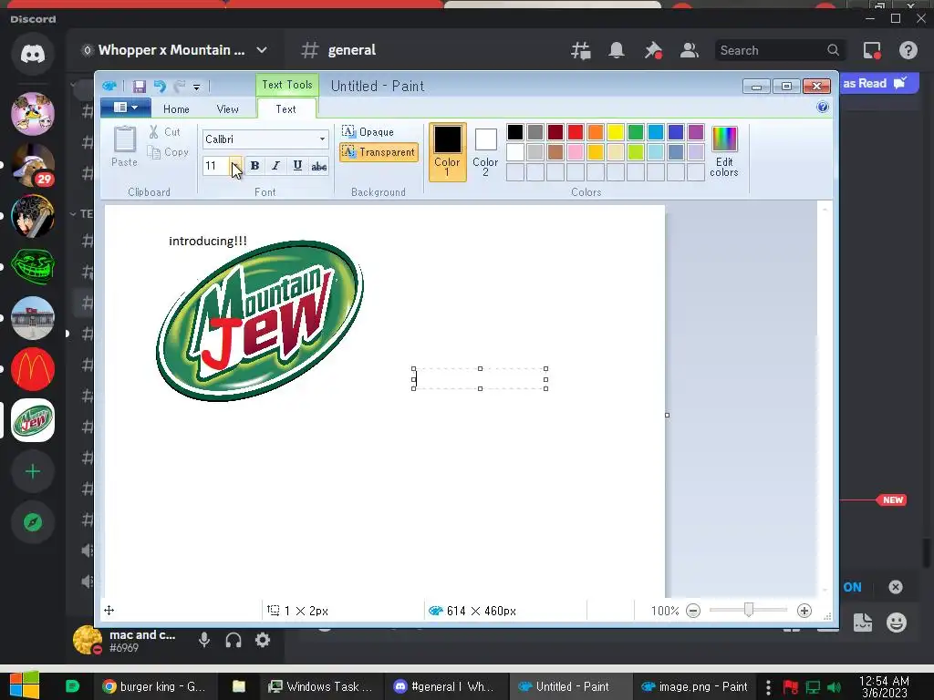This screenshot has width=934, height=700.
Task: Open the sticker picker icon
Action: 863,623
